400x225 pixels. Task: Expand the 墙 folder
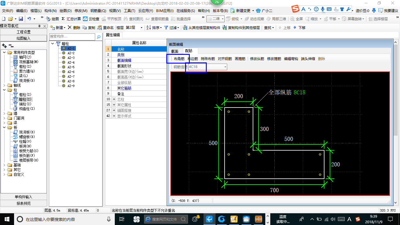tap(4, 113)
